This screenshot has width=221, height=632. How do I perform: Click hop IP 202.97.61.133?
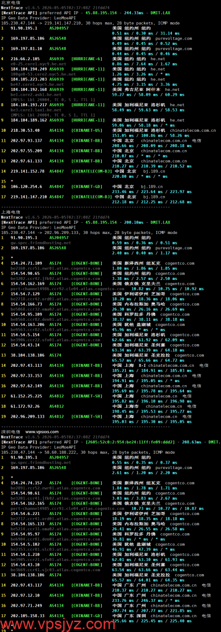click(26, 161)
